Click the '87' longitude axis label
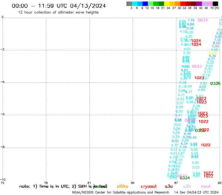 pyautogui.click(x=176, y=183)
